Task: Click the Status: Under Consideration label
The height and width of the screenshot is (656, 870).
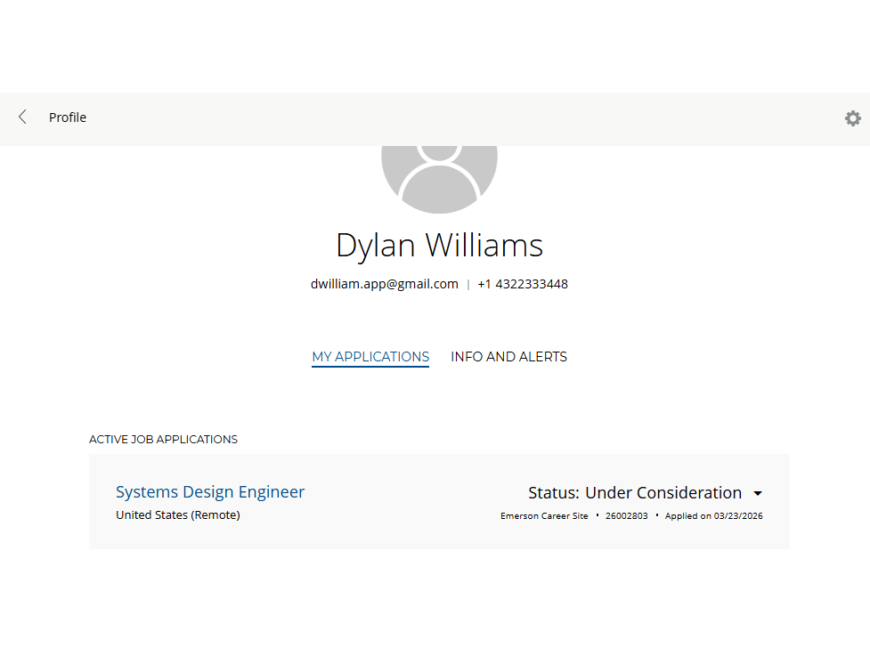Action: pyautogui.click(x=634, y=493)
